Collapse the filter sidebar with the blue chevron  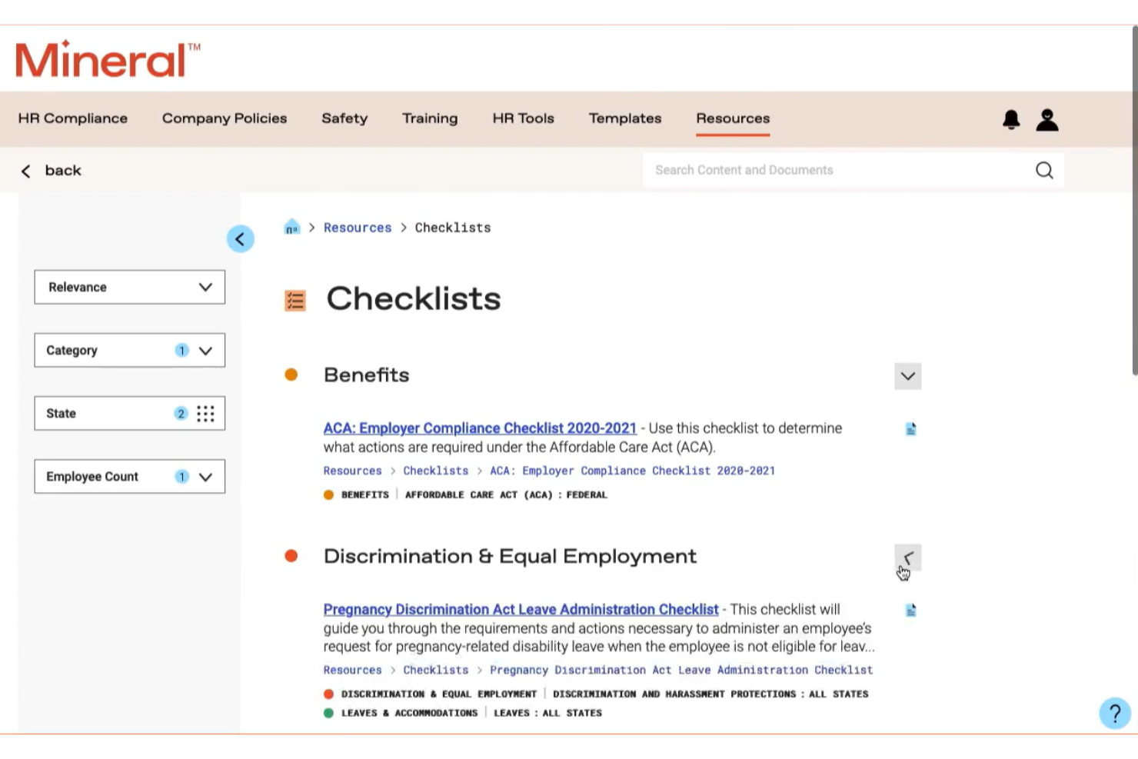click(x=240, y=238)
